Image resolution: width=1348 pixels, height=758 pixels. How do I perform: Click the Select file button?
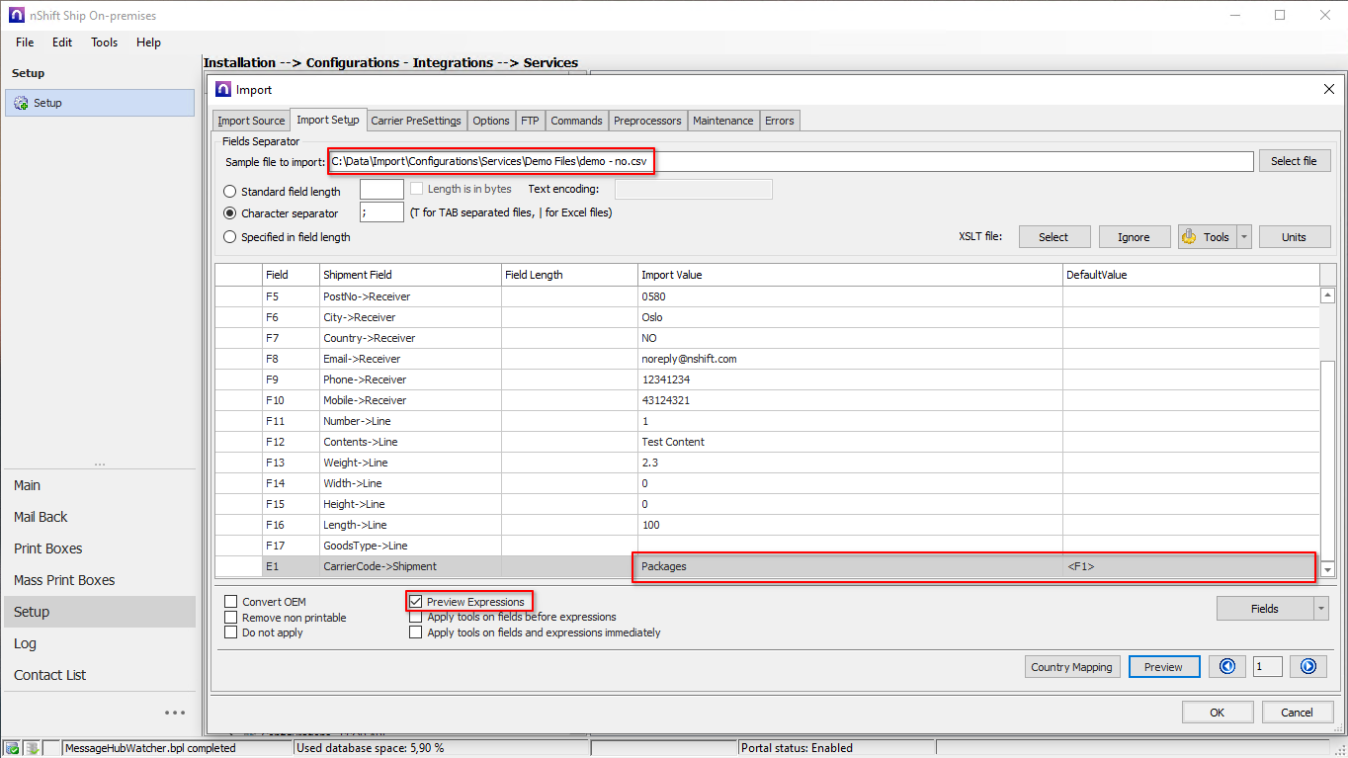(x=1294, y=161)
